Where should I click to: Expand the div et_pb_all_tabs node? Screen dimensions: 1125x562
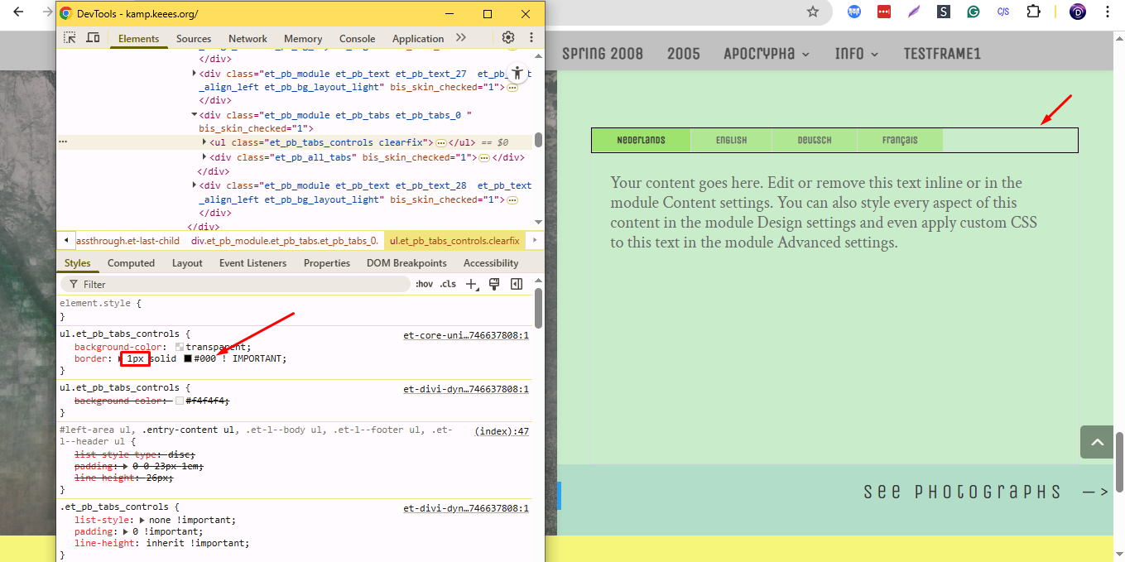pyautogui.click(x=204, y=157)
